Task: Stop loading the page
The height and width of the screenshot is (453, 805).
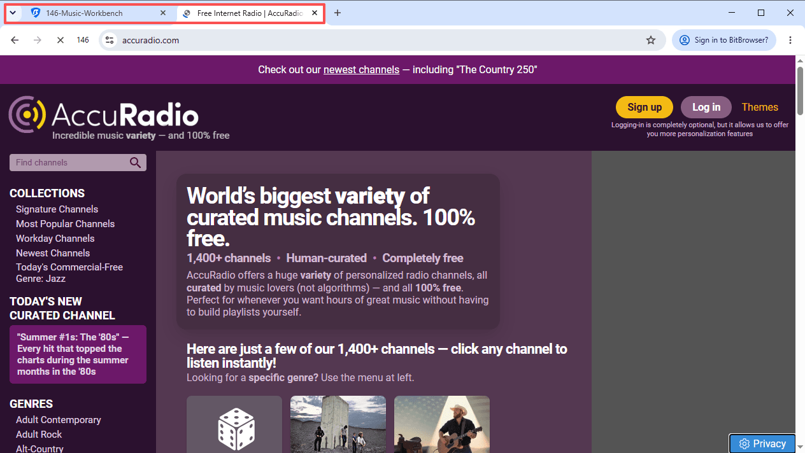Action: coord(60,40)
